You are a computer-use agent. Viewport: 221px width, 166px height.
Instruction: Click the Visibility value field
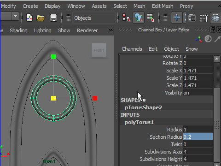pyautogui.click(x=198, y=93)
